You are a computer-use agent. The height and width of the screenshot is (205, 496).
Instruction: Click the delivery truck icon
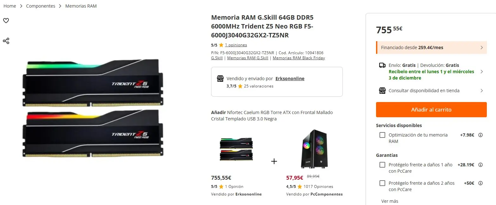(x=382, y=65)
